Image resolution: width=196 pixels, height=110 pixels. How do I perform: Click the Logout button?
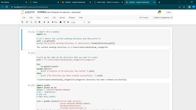(168, 12)
